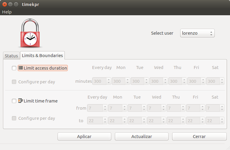Close the timekpr window
Viewport: 230px width, 150px height.
4,4
